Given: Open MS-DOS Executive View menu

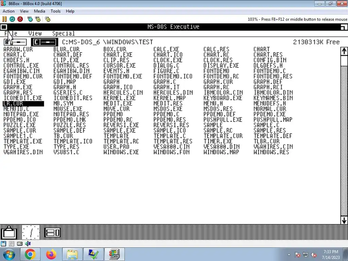Looking at the screenshot, I should [x=35, y=34].
